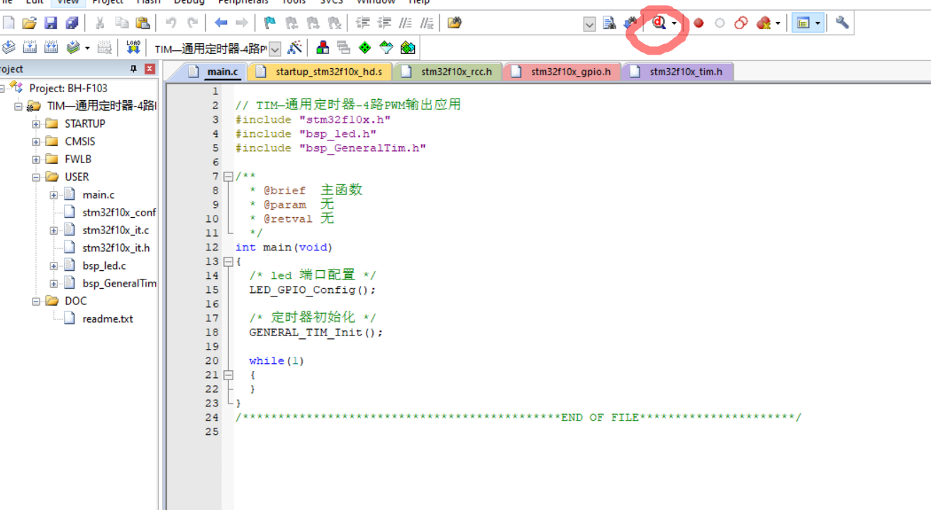Click LED_GPIO_Config call on line 15
Image resolution: width=931 pixels, height=510 pixels.
tap(312, 289)
